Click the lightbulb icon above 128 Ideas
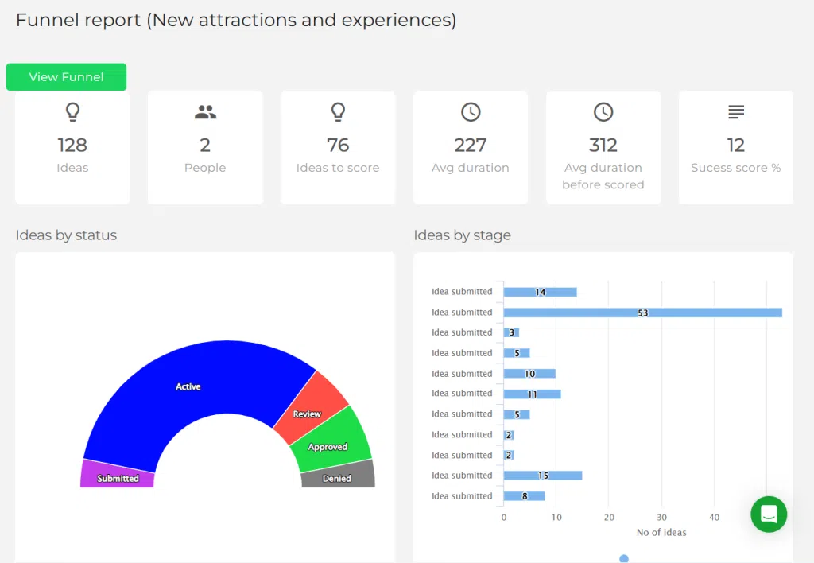Image resolution: width=814 pixels, height=563 pixels. [72, 111]
